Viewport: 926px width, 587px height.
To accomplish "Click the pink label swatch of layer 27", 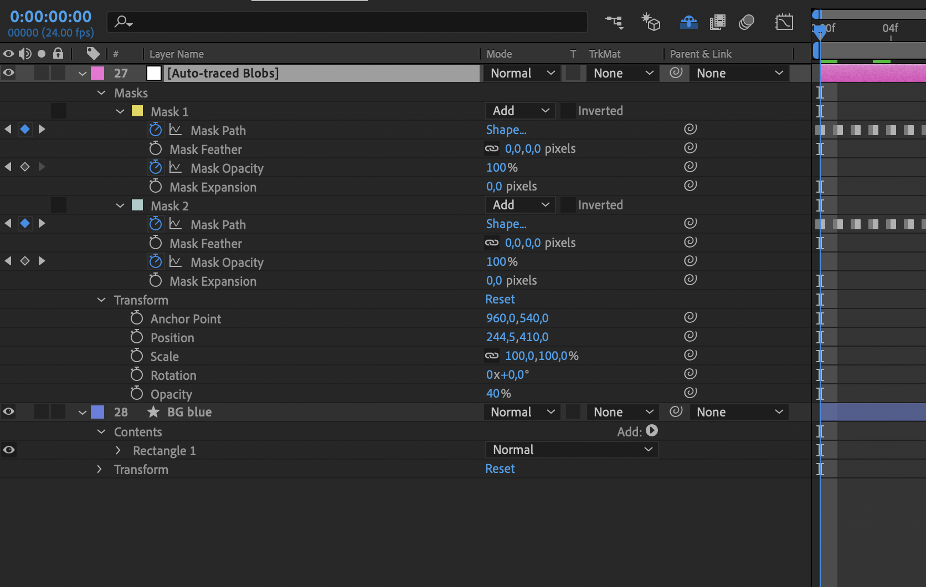I will 97,73.
